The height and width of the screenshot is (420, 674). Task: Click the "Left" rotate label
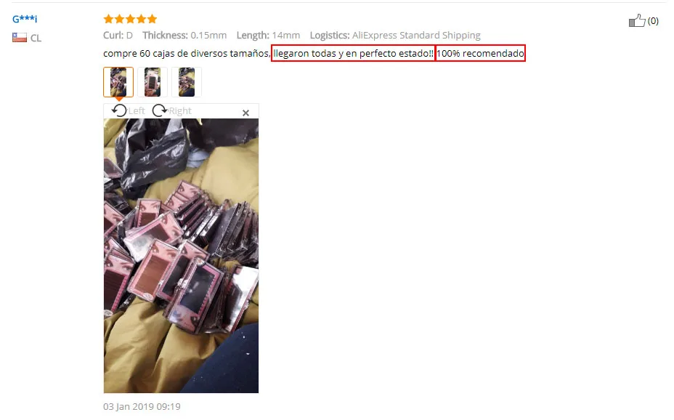(x=137, y=111)
